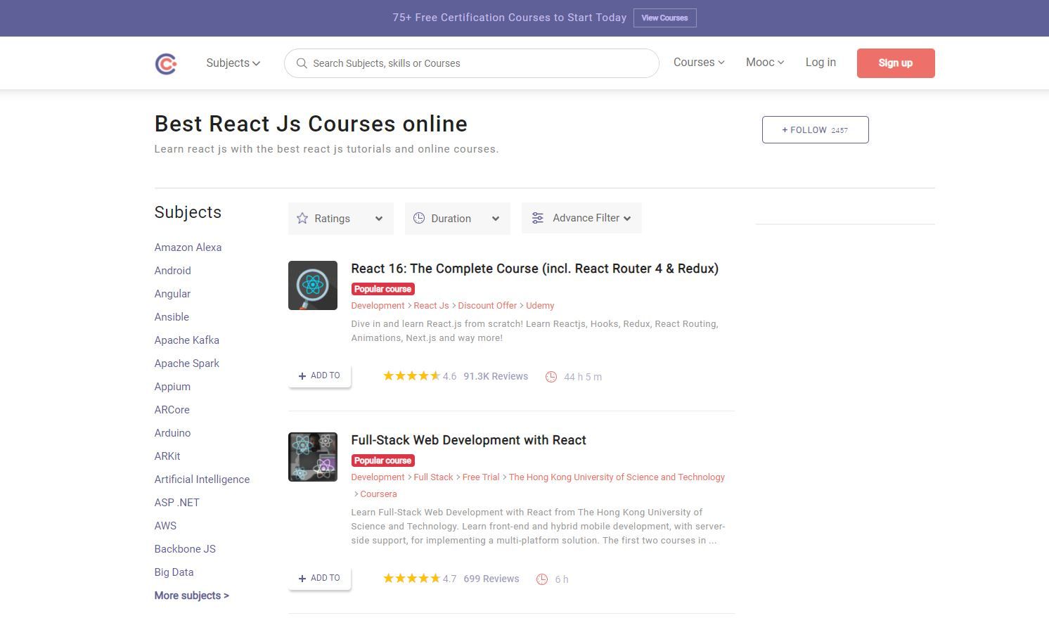Click the search magnifier icon
This screenshot has height=618, width=1049.
[302, 63]
